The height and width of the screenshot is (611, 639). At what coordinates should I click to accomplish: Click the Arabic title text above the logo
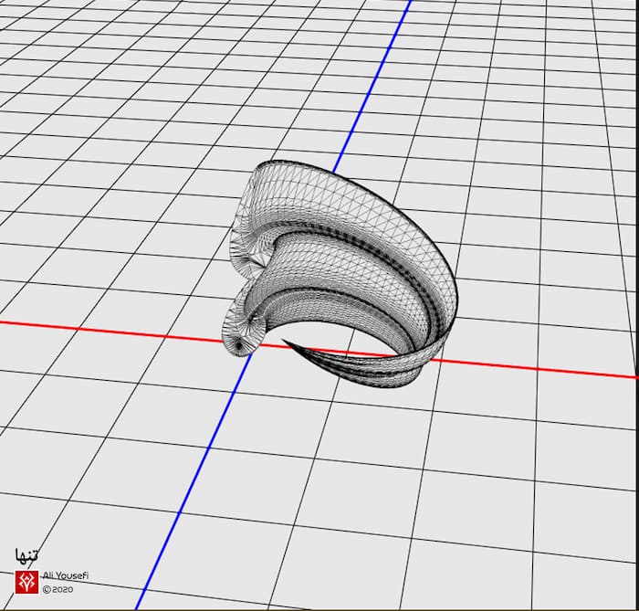[x=27, y=556]
